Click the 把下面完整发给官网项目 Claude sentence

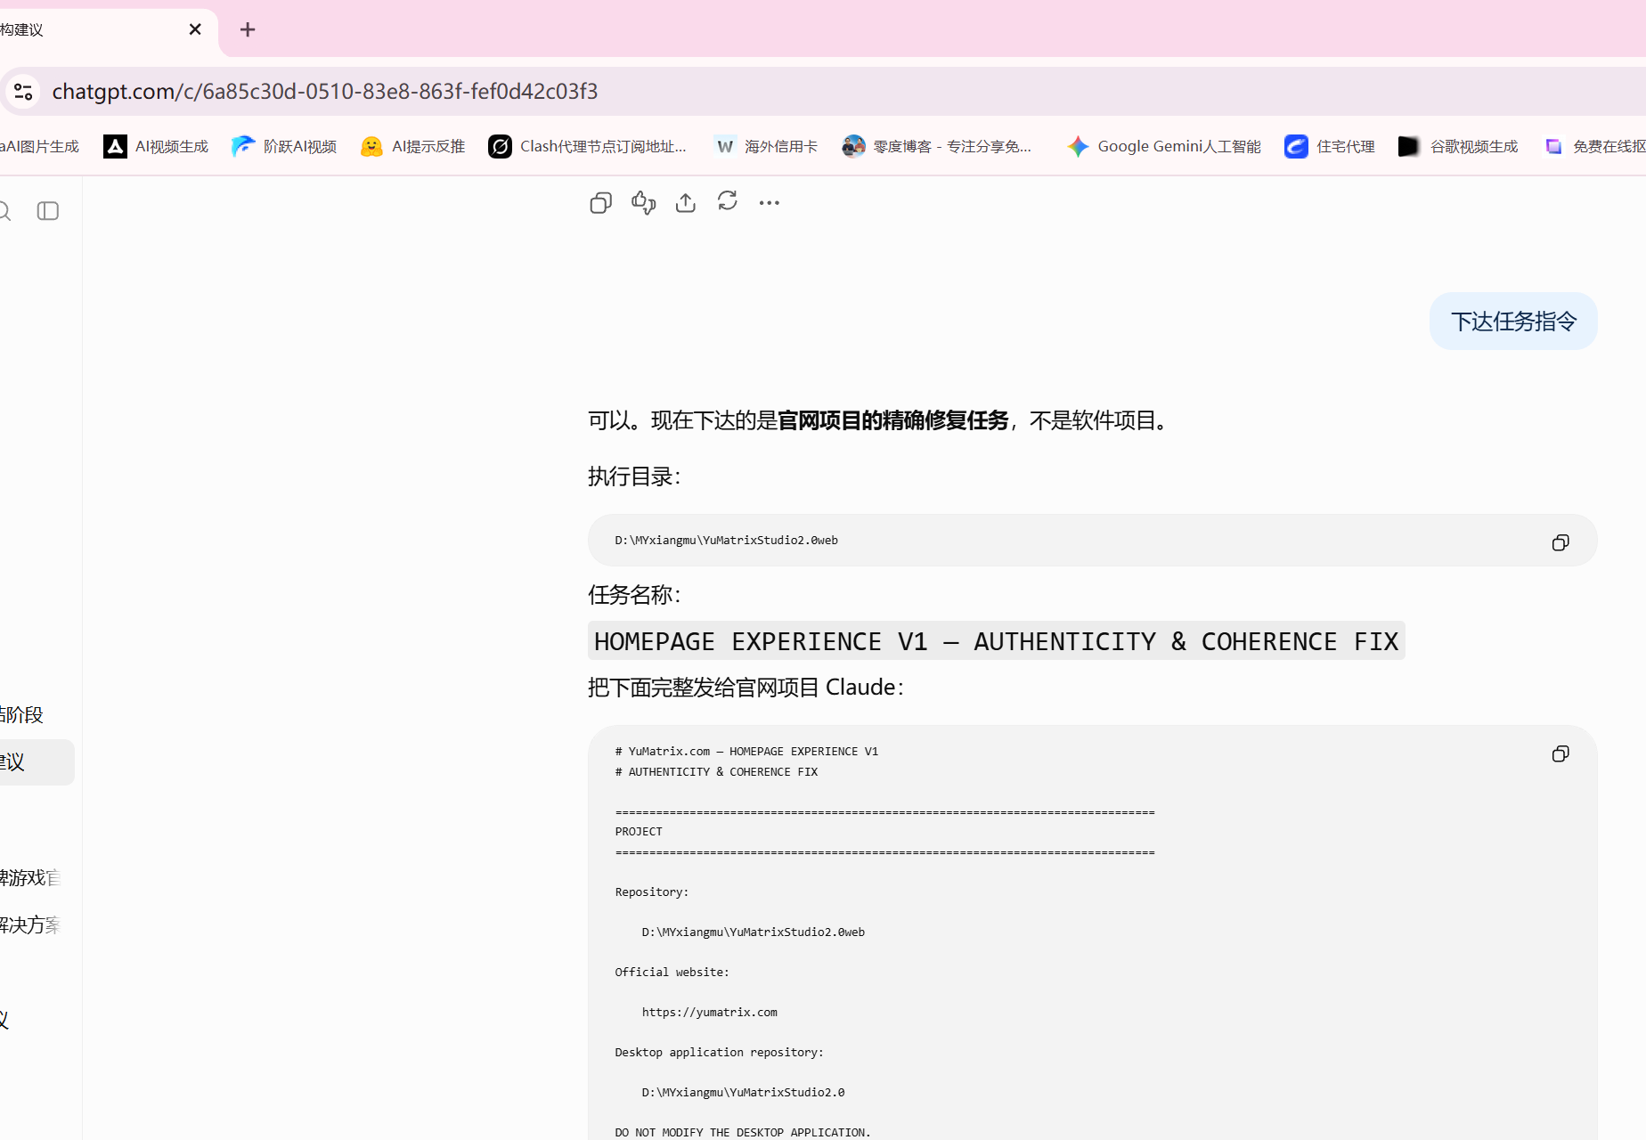(746, 688)
